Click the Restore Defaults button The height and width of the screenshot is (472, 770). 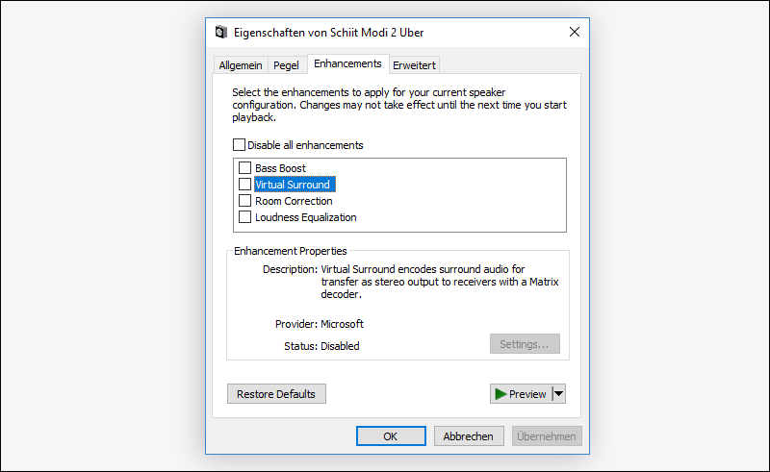[x=276, y=394]
